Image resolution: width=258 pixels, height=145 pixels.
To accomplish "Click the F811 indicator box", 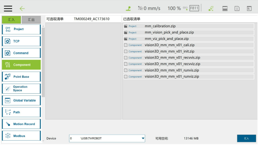I will [x=194, y=8].
